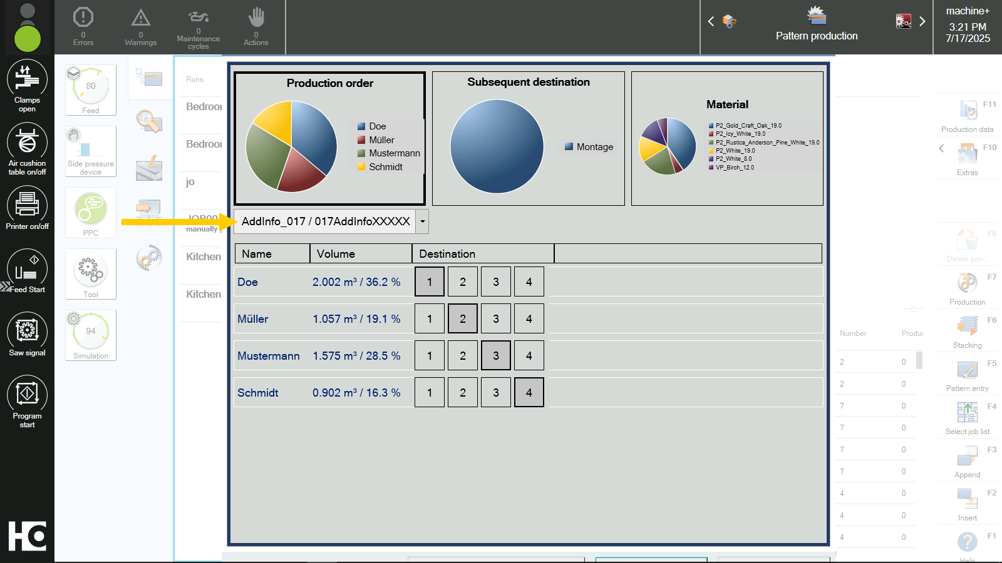Screen dimensions: 1002x563
Task: Expand the AddInfo_017 dropdown arrow
Action: [422, 221]
